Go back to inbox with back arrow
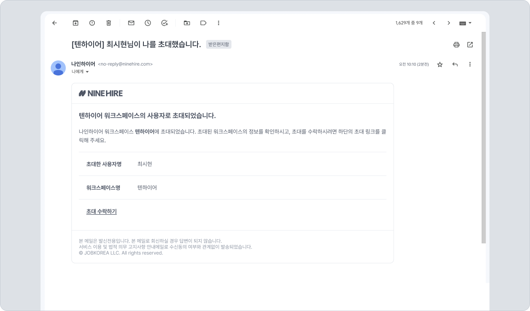This screenshot has width=530, height=311. (54, 23)
